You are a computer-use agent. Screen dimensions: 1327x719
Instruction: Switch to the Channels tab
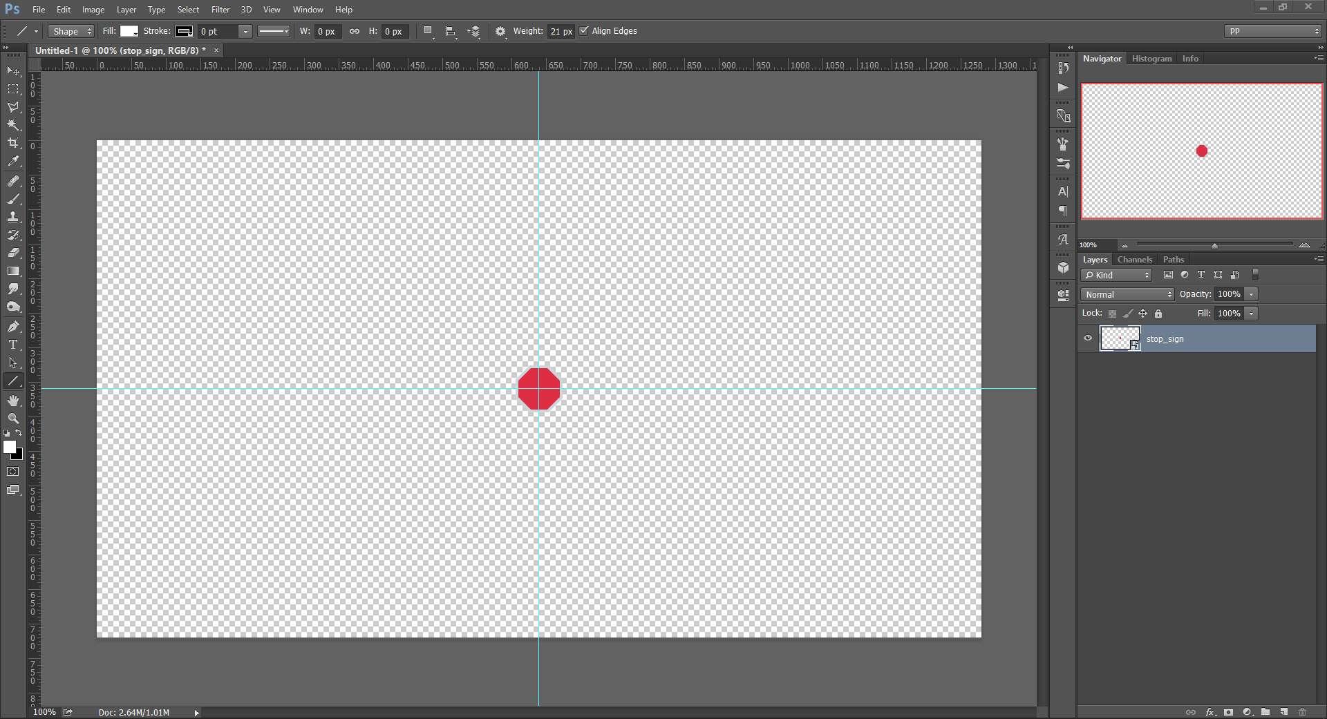click(x=1135, y=260)
